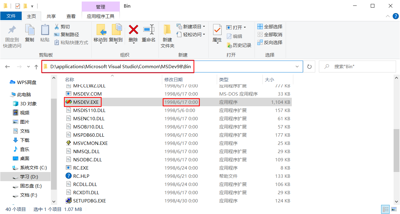The height and width of the screenshot is (214, 400).
Task: Switch to details view layout icon
Action: [x=386, y=209]
